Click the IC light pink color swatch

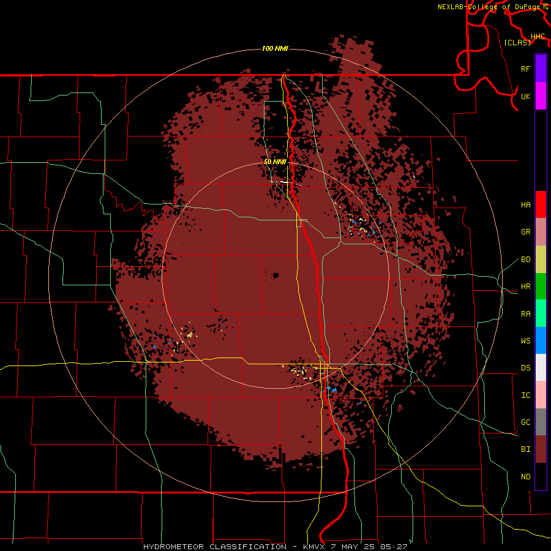coord(541,395)
